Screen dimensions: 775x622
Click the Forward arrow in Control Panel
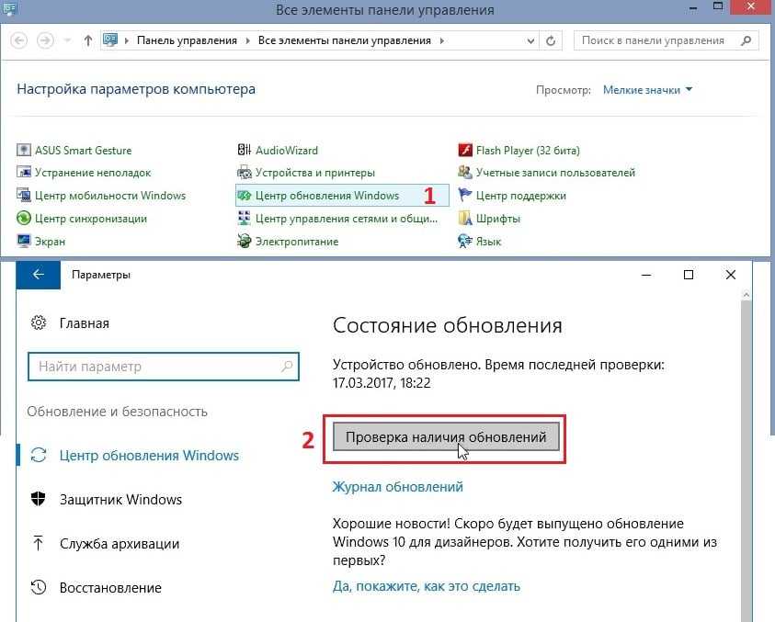click(45, 40)
